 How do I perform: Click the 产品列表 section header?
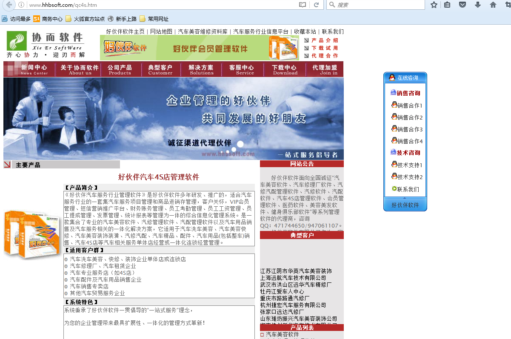302,328
